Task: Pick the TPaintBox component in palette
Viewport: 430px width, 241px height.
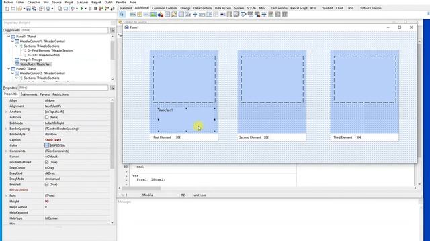Action: click(x=174, y=14)
